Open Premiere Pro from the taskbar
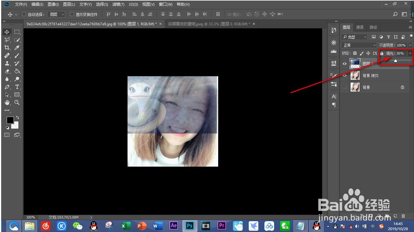 tap(221, 226)
